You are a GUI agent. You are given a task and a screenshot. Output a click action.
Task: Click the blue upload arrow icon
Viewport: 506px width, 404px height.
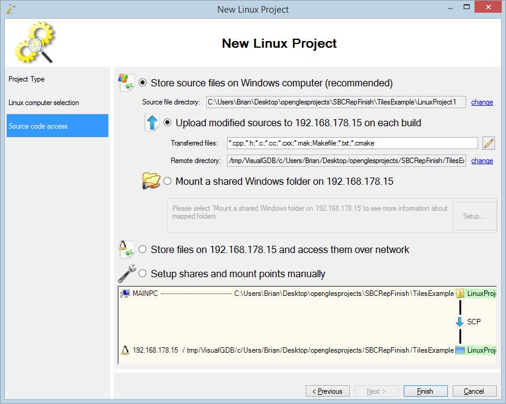click(x=152, y=123)
